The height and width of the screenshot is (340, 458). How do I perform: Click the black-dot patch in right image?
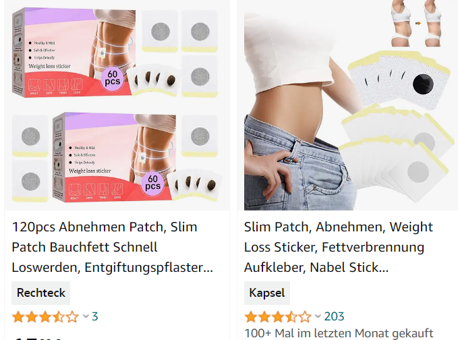click(399, 80)
